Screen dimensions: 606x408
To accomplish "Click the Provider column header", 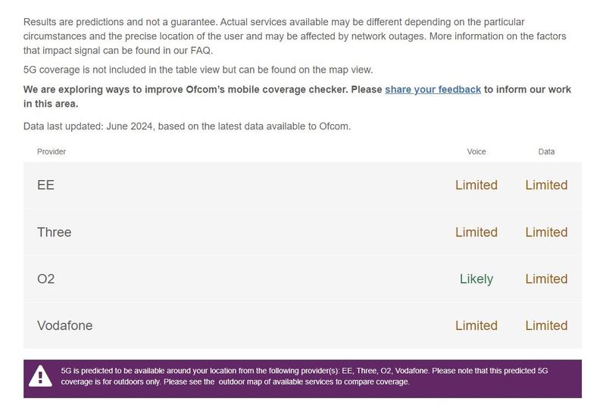I will (x=52, y=152).
